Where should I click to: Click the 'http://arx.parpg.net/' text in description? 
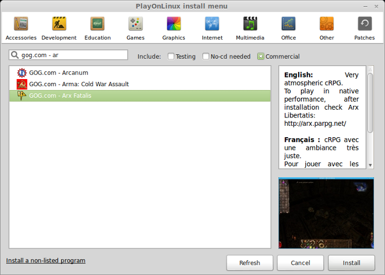[315, 124]
